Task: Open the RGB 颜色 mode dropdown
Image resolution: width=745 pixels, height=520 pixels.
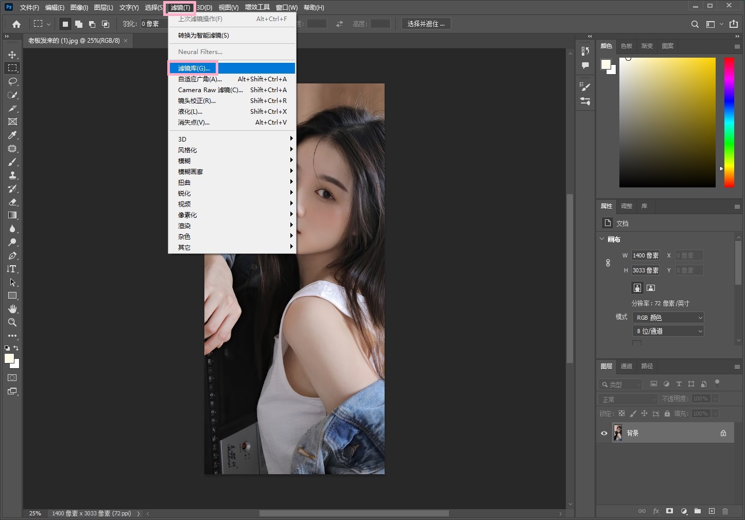Action: pos(668,318)
